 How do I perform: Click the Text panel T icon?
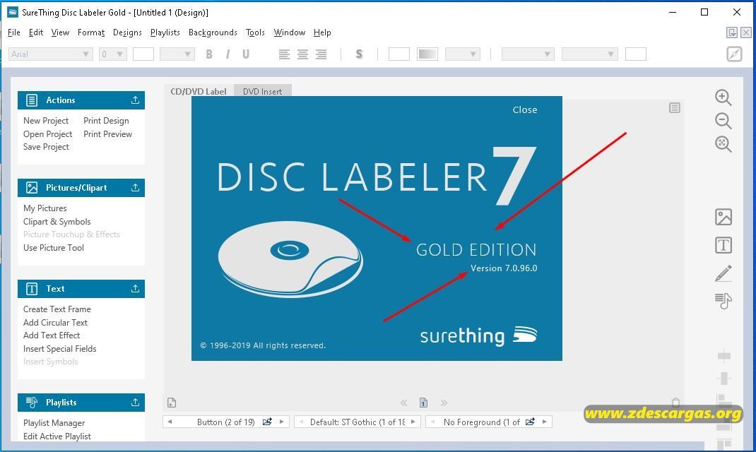[x=32, y=289]
